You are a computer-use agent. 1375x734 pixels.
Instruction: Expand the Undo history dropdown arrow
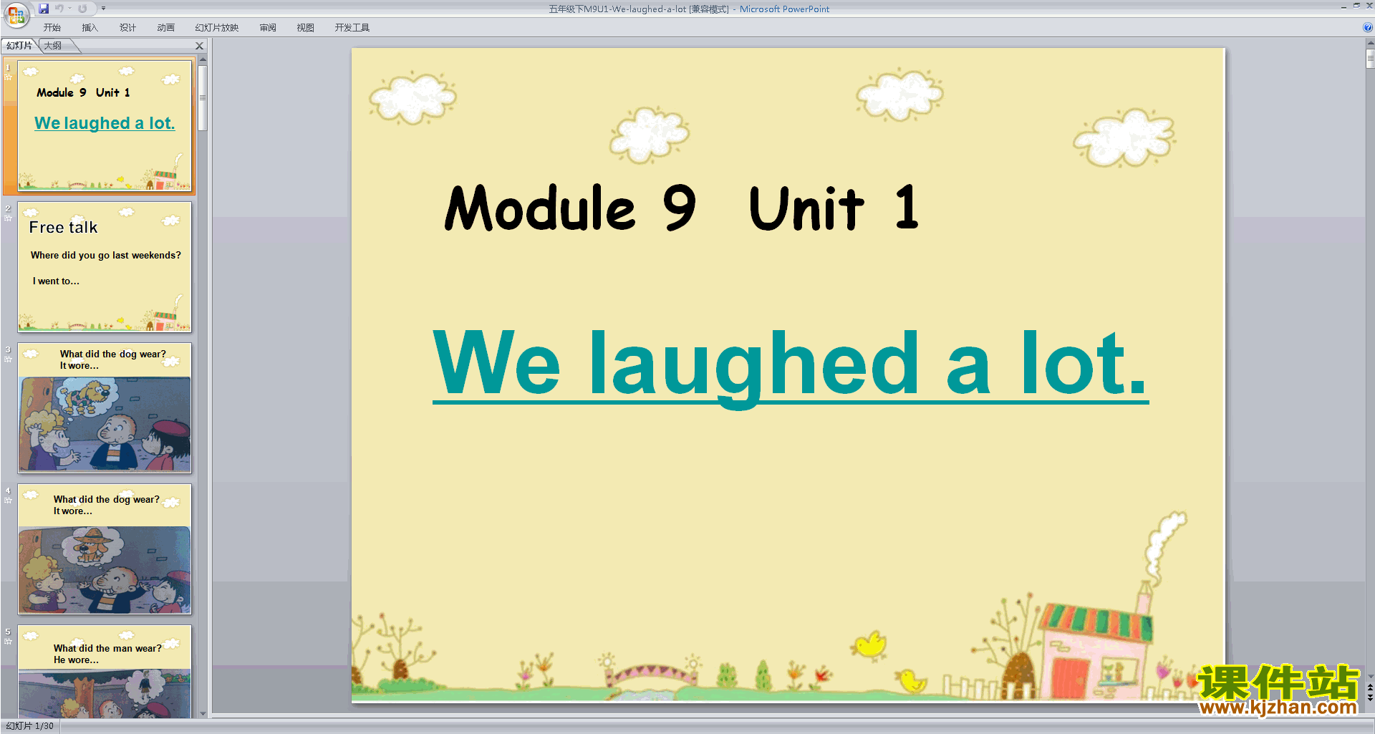(x=70, y=9)
